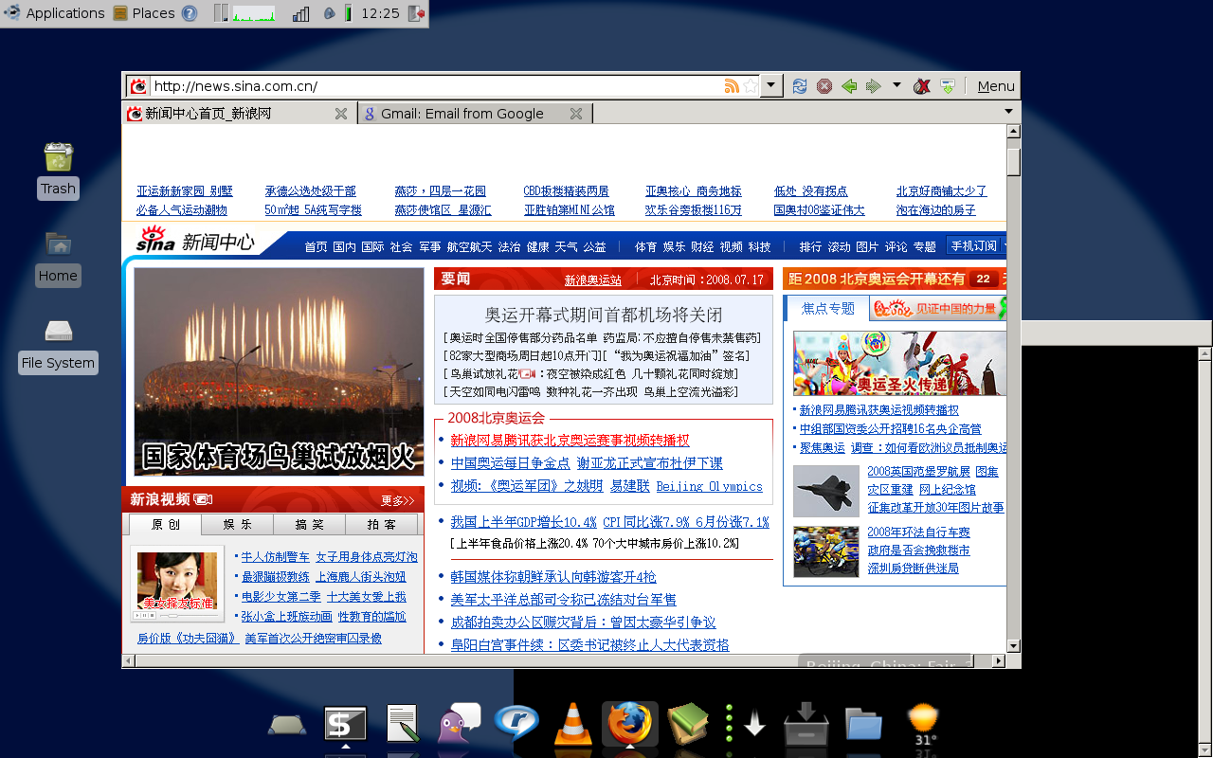
Task: Click the horizontal scrollbar right arrow
Action: [998, 660]
